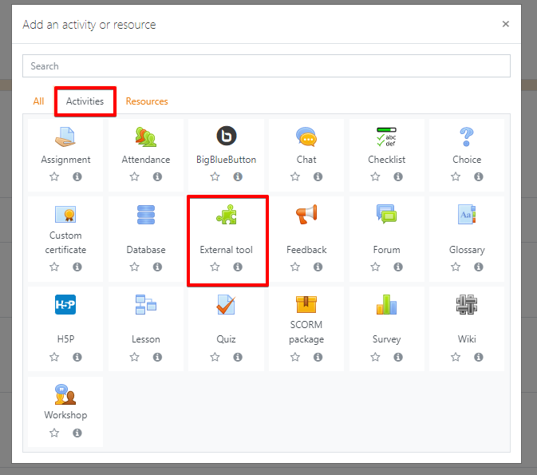This screenshot has width=537, height=475.
Task: Pick the Workshop activity icon
Action: [65, 394]
